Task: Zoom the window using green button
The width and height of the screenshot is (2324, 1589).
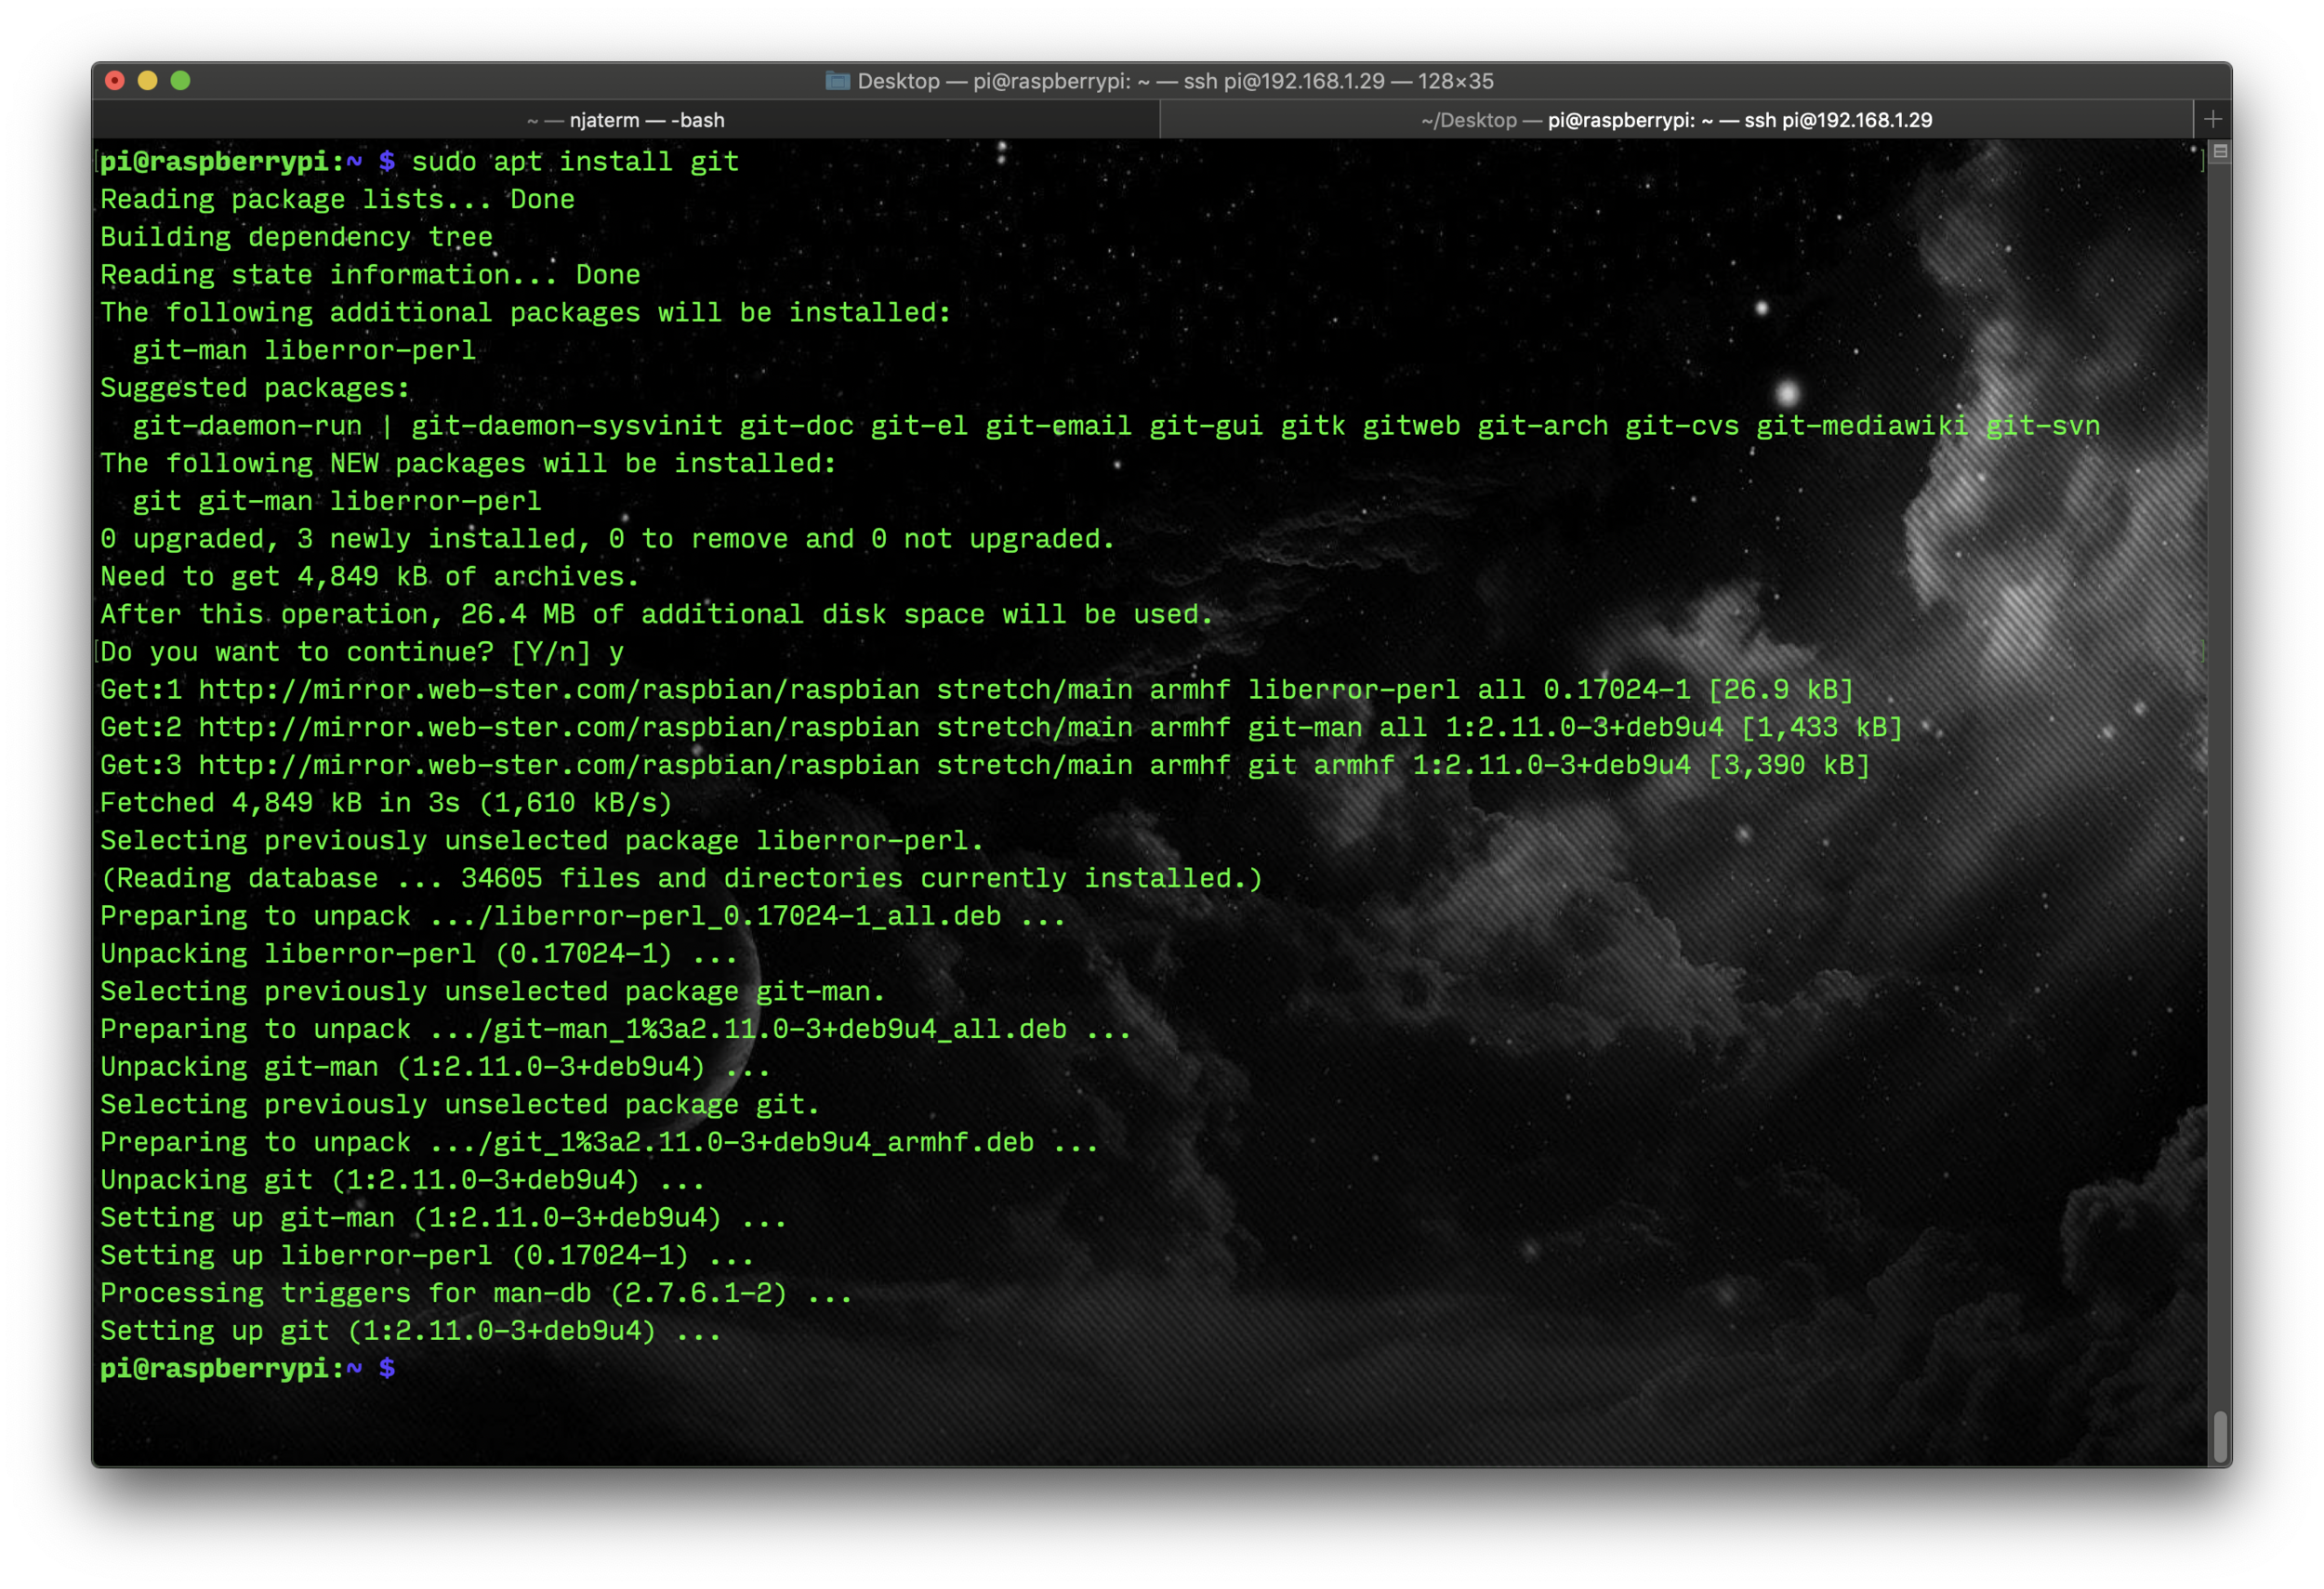Action: click(x=181, y=81)
